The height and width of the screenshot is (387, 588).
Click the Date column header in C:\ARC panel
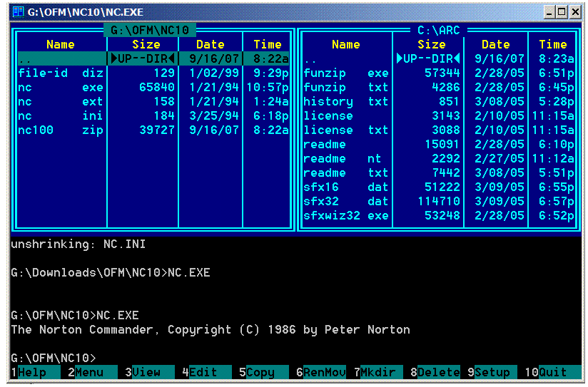point(495,44)
